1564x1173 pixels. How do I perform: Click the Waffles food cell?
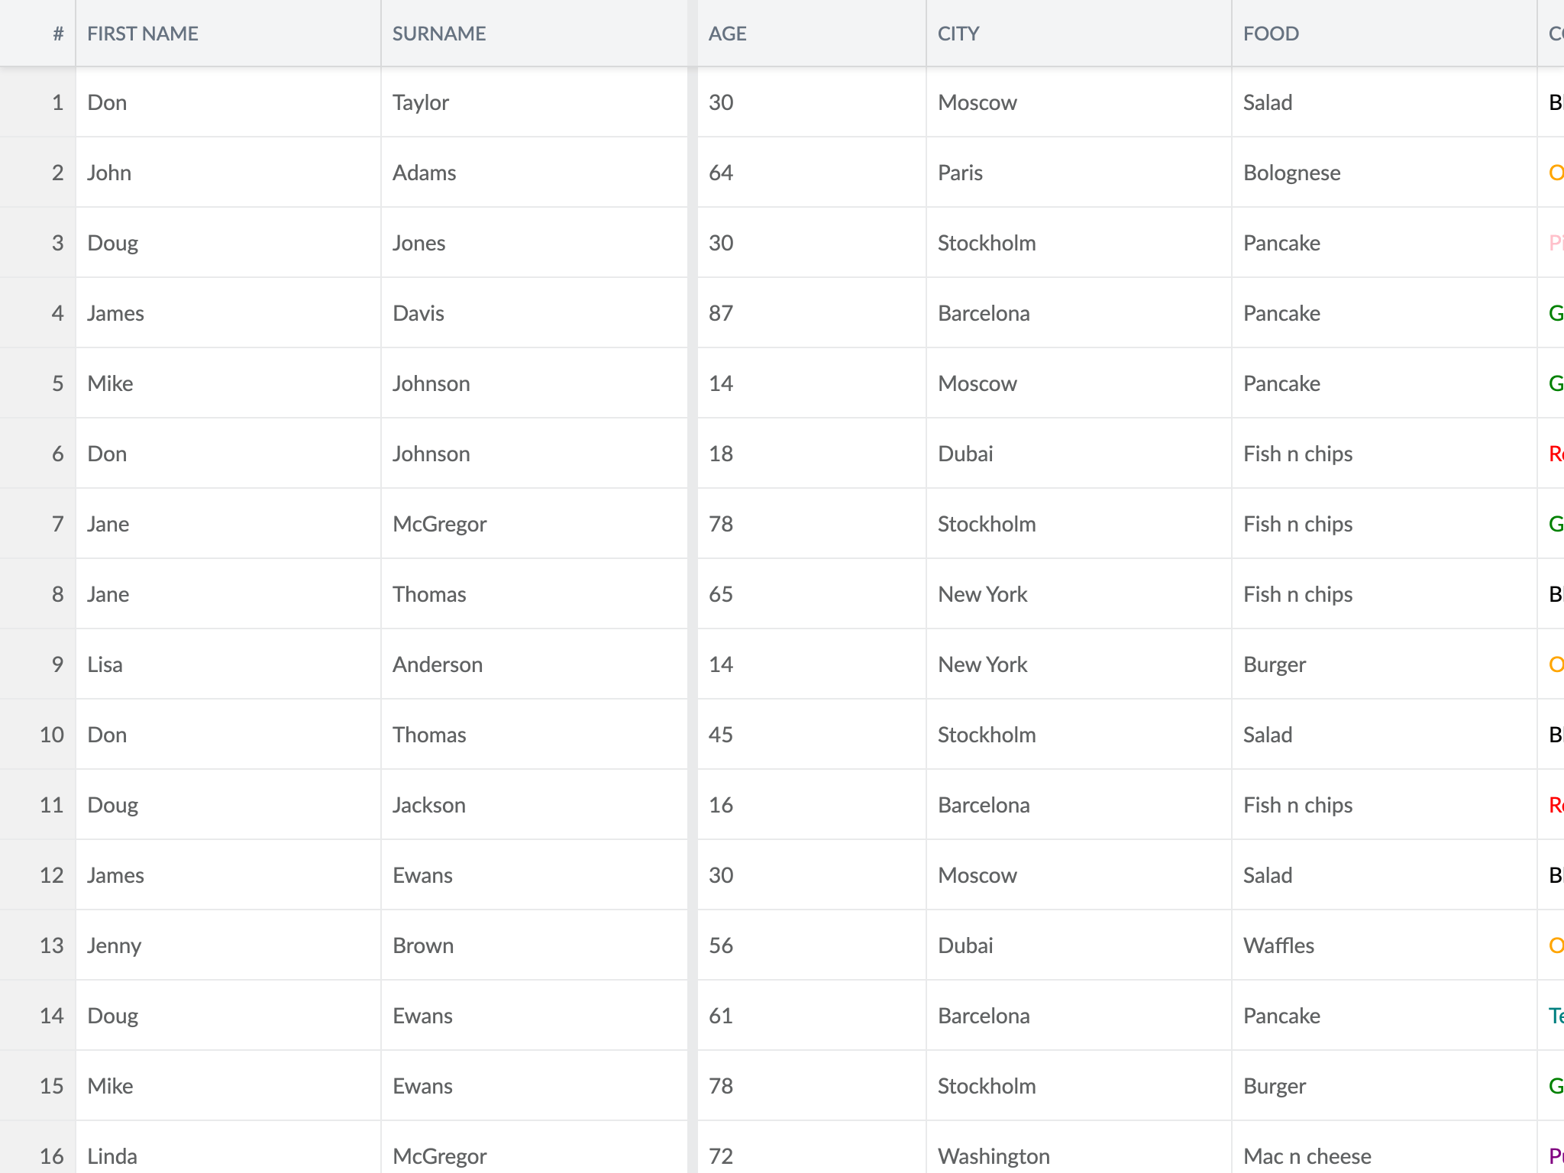tap(1385, 945)
